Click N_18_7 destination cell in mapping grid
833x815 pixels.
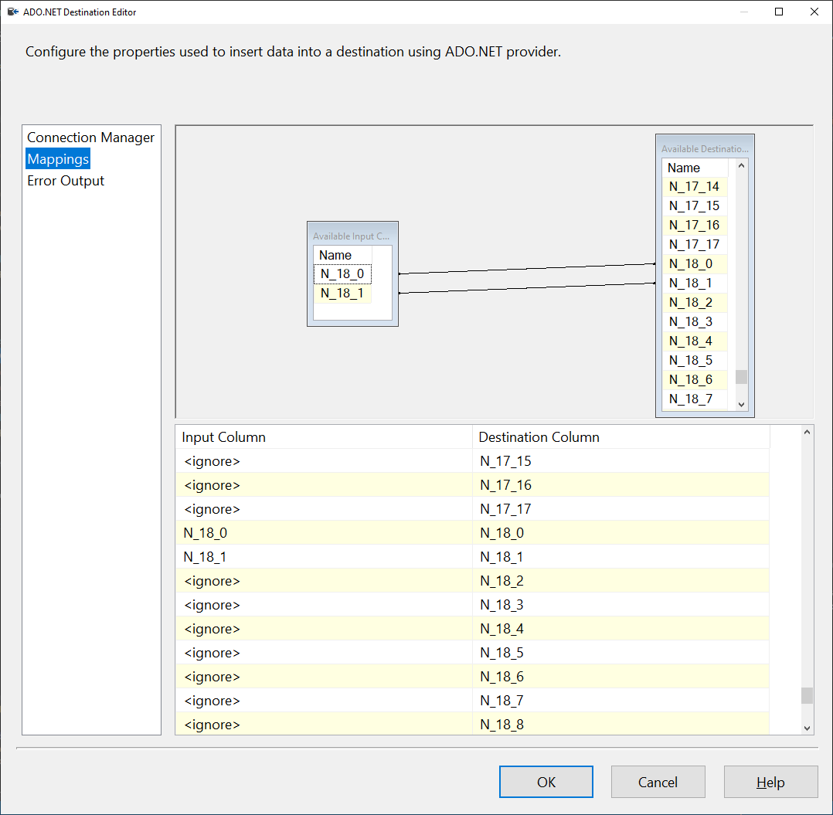(621, 701)
